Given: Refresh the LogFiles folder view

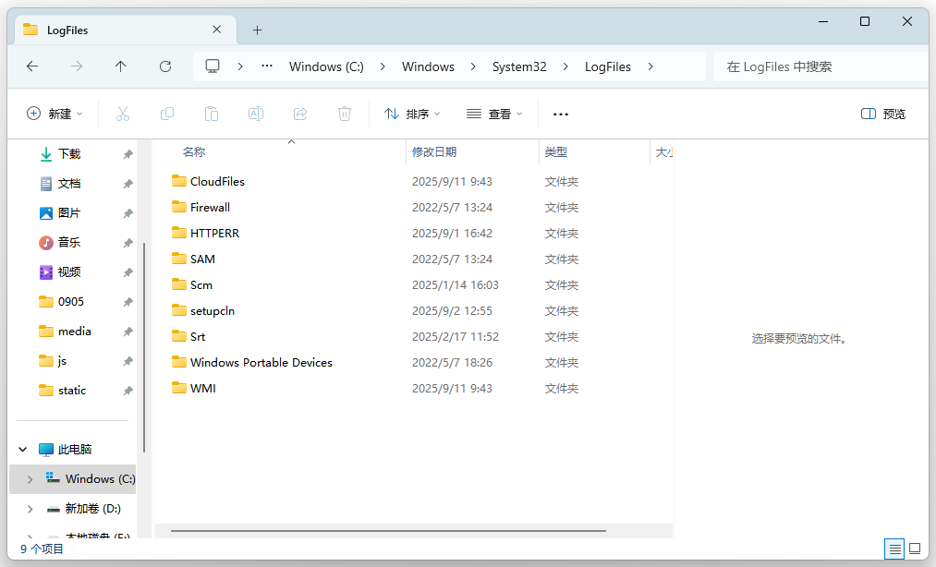Looking at the screenshot, I should pos(165,66).
